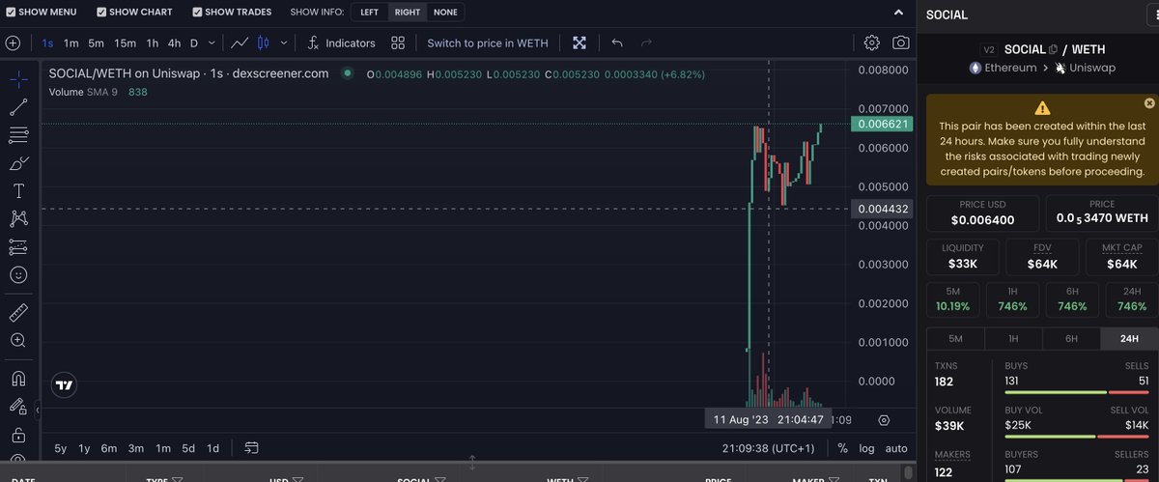Switch to line chart type icon

tap(240, 43)
